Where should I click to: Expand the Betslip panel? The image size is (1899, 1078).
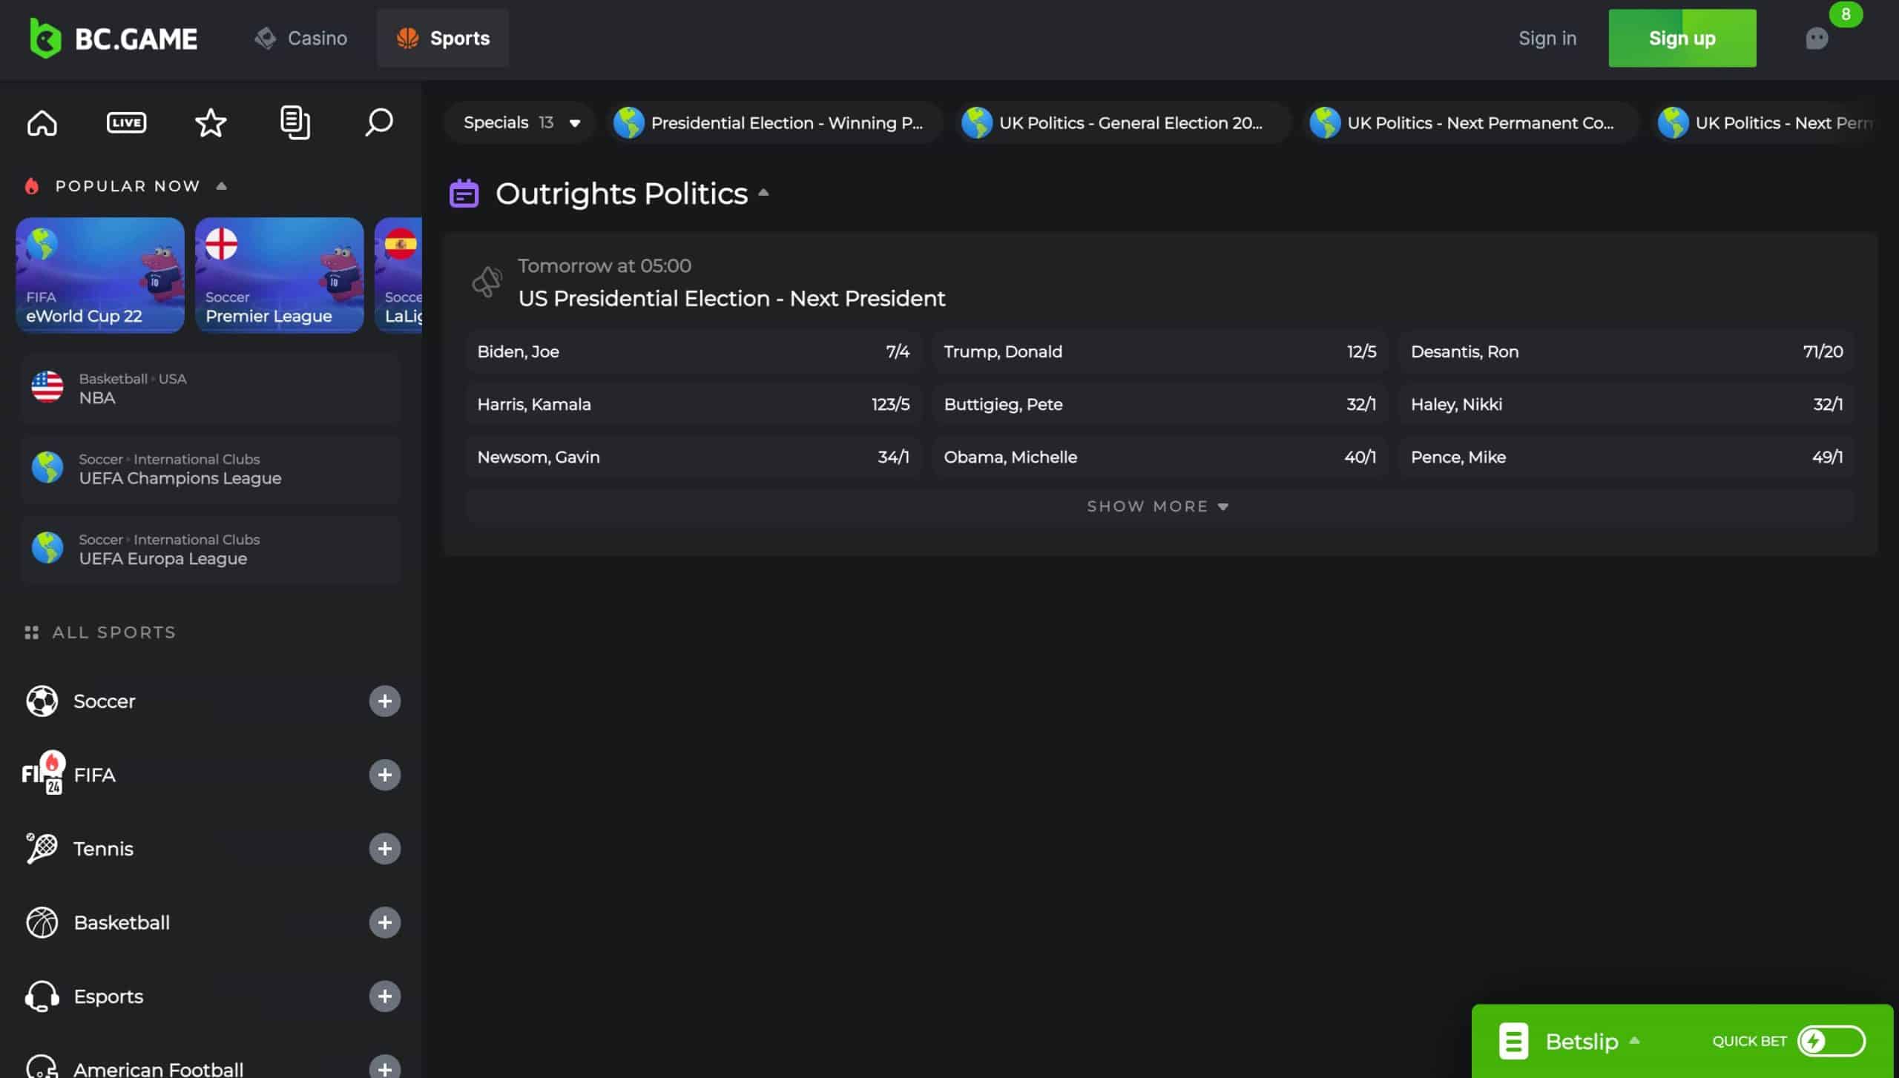click(x=1591, y=1041)
